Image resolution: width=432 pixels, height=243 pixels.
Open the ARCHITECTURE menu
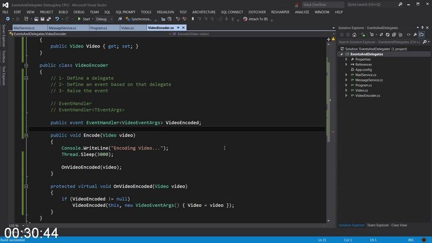204,12
